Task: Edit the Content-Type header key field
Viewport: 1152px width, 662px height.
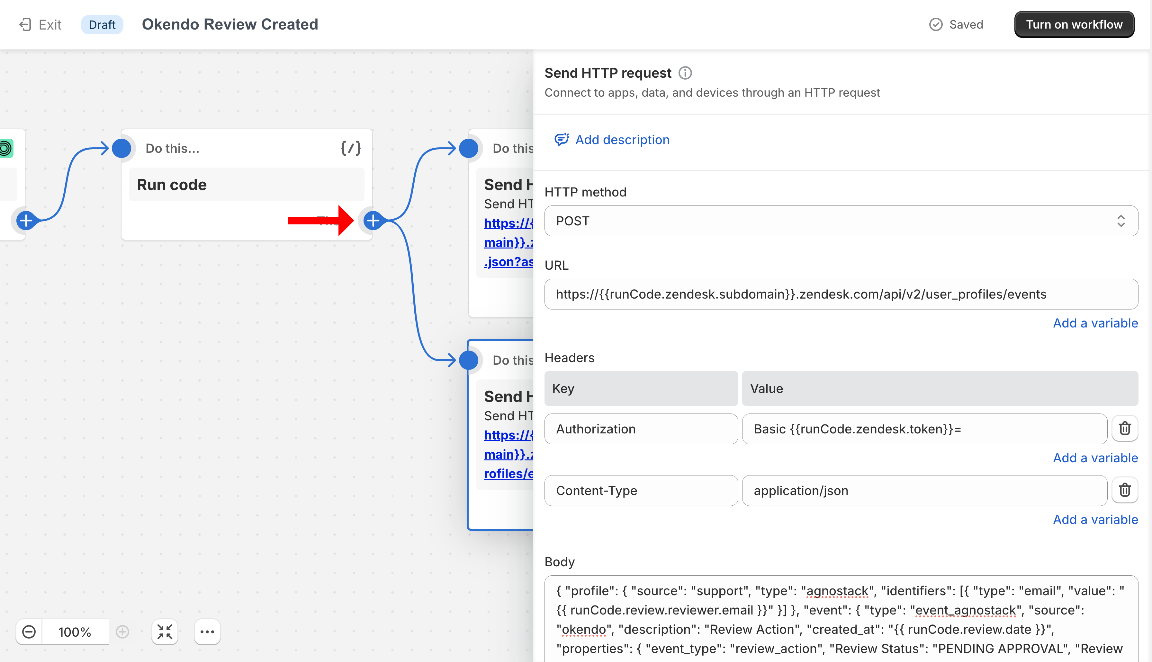Action: click(641, 491)
